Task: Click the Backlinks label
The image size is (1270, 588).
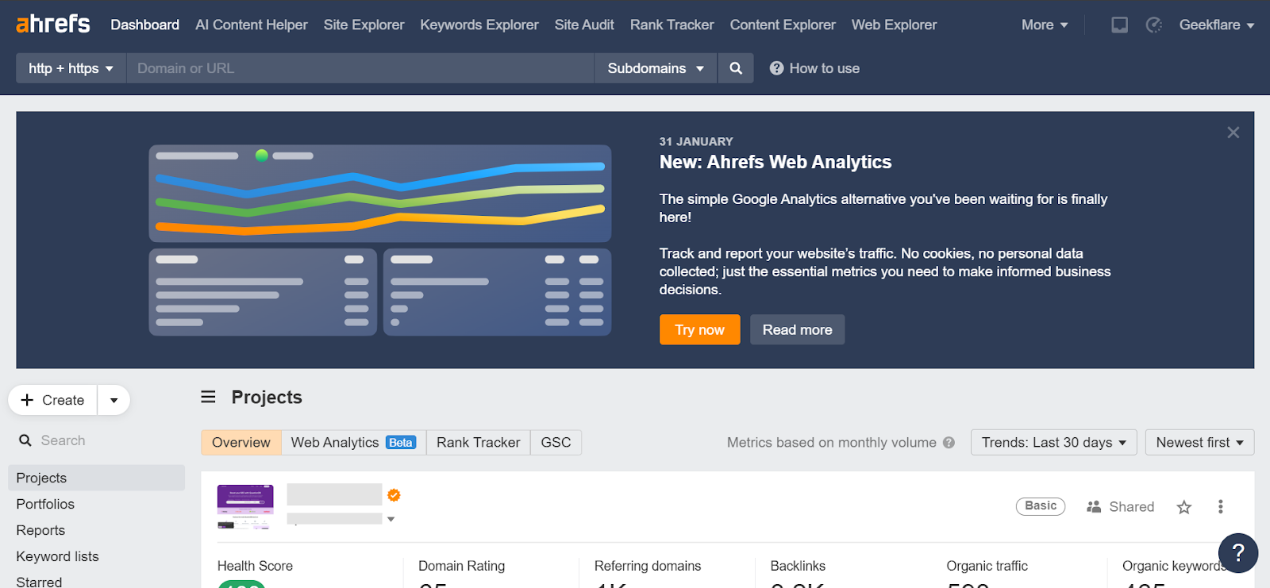Action: tap(798, 566)
